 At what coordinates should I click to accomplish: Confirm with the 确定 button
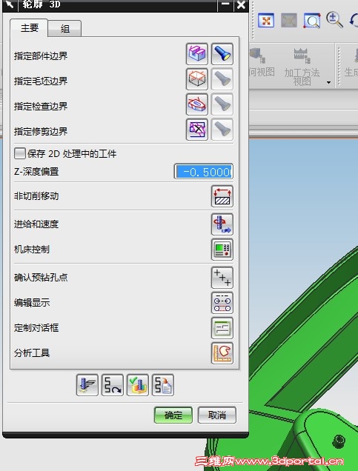pyautogui.click(x=173, y=415)
